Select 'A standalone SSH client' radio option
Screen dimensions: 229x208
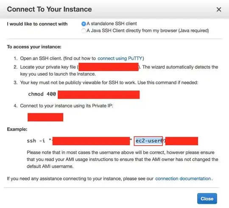[84, 24]
